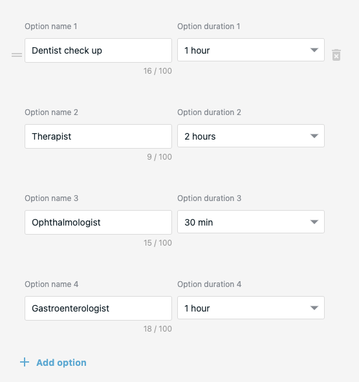
Task: Grab the drag handle beside Dentist check up
Action: tap(17, 55)
